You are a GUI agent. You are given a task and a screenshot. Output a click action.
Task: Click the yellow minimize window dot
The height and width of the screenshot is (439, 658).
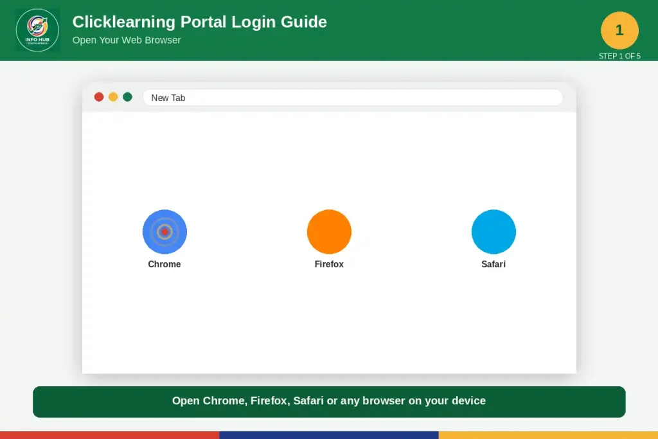[x=113, y=97]
